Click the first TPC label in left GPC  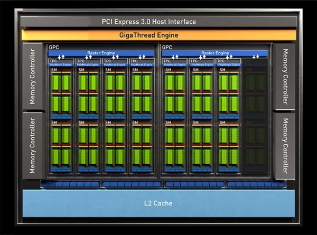53,61
